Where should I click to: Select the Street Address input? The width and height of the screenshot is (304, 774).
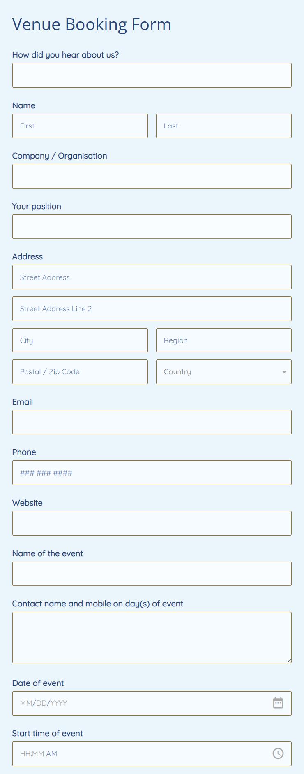(x=152, y=277)
